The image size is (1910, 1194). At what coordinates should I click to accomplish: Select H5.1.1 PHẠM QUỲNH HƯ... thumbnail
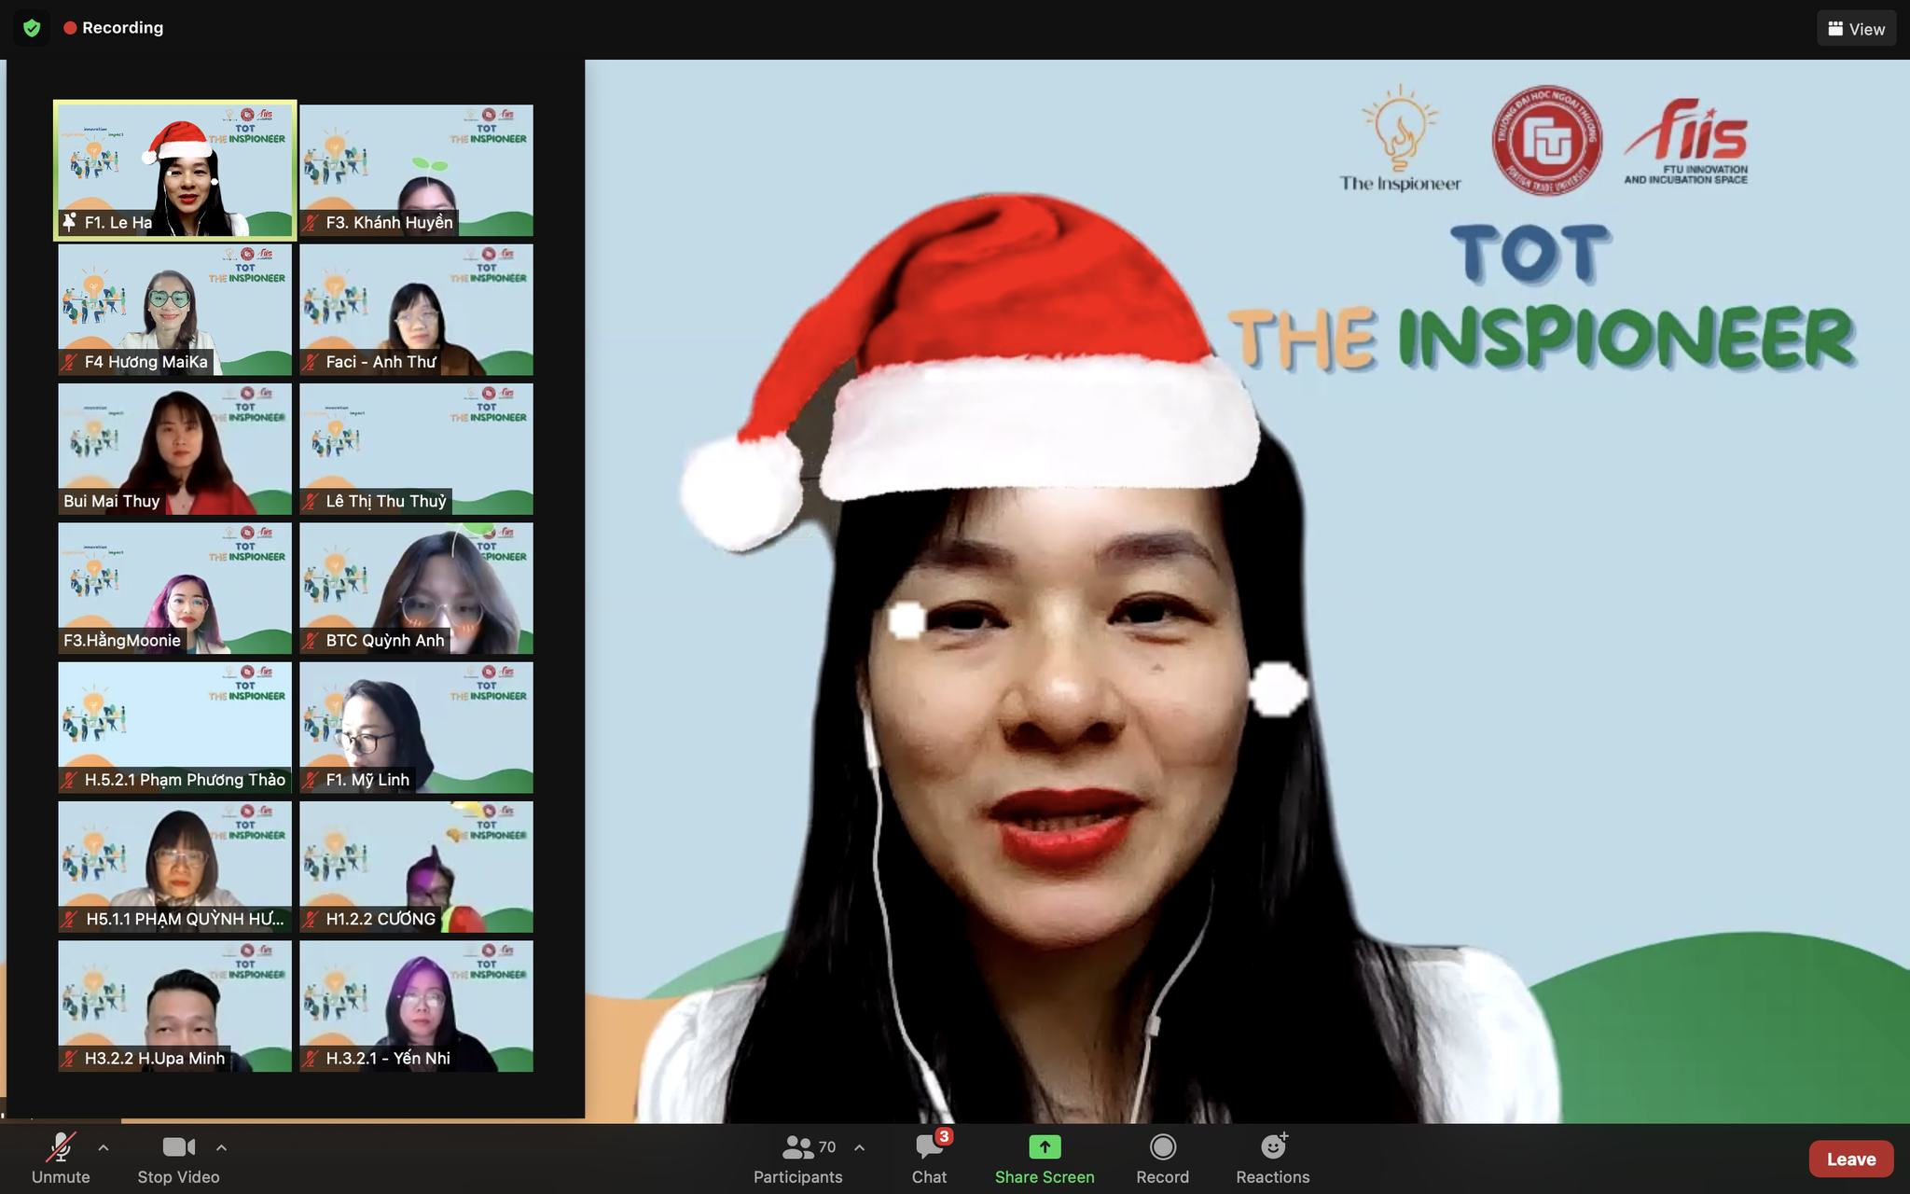(175, 867)
